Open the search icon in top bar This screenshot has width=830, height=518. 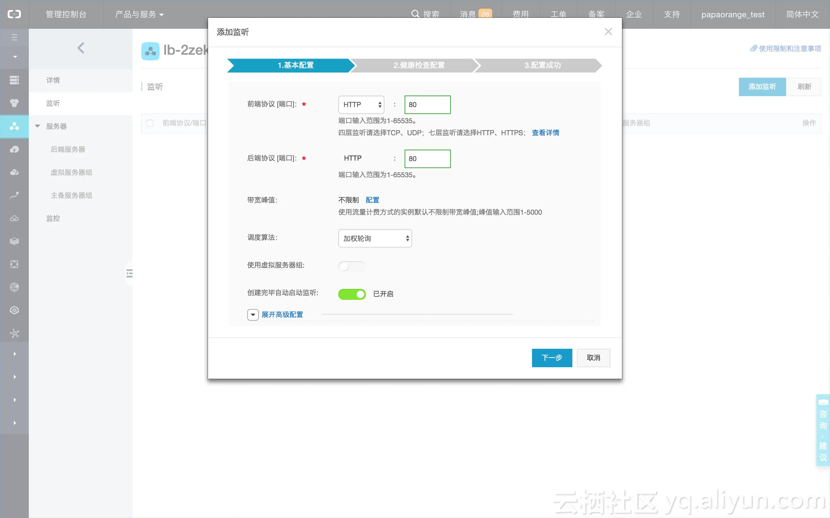click(x=415, y=14)
